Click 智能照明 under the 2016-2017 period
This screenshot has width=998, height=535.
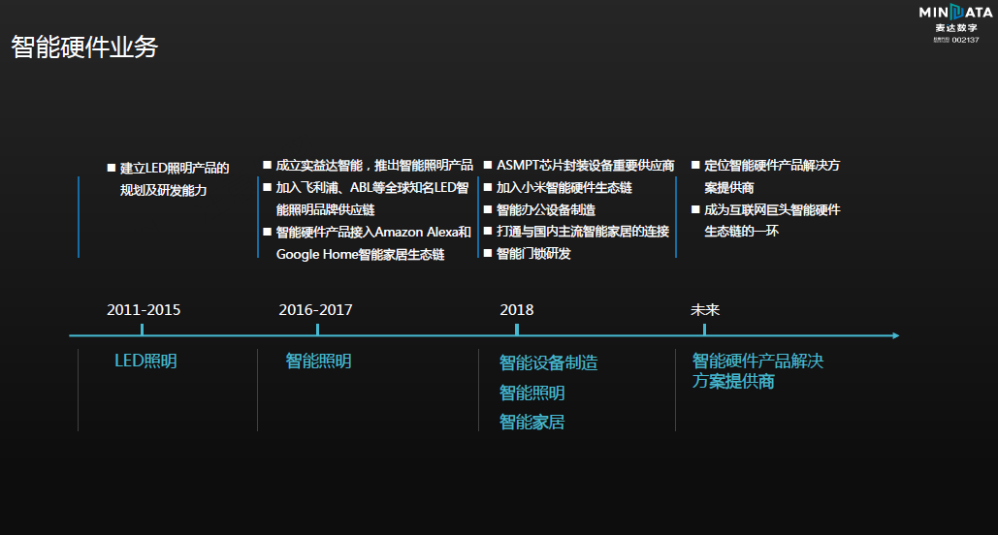(x=318, y=362)
